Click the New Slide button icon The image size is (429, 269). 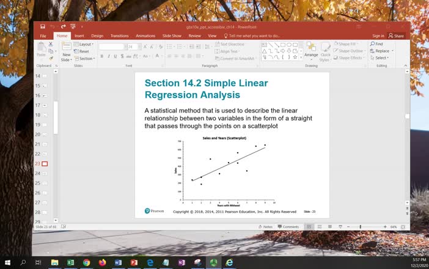(x=66, y=48)
